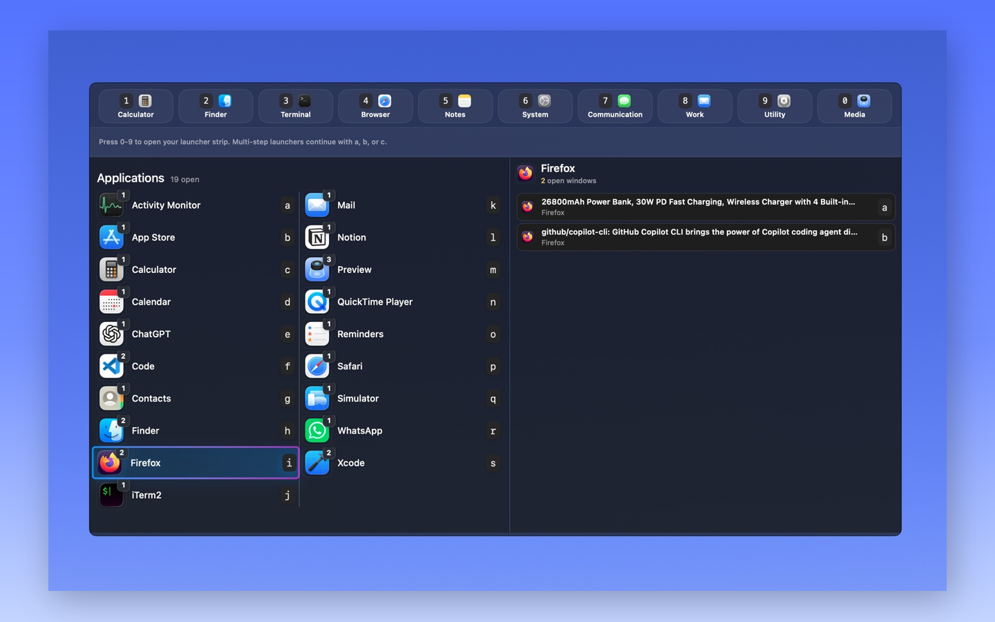
Task: Click the Xcode hammer icon
Action: click(x=317, y=463)
